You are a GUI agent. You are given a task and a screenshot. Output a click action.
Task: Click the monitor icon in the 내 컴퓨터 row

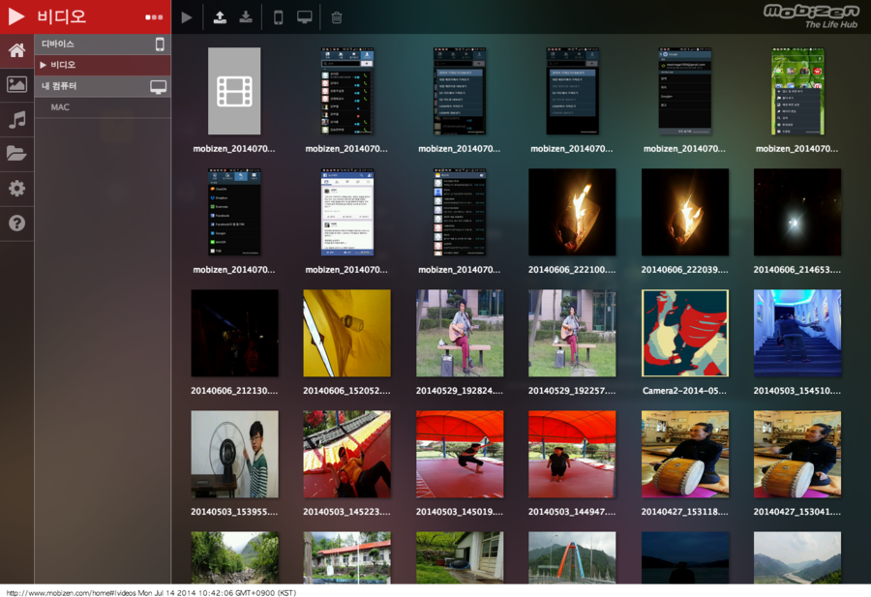click(159, 87)
